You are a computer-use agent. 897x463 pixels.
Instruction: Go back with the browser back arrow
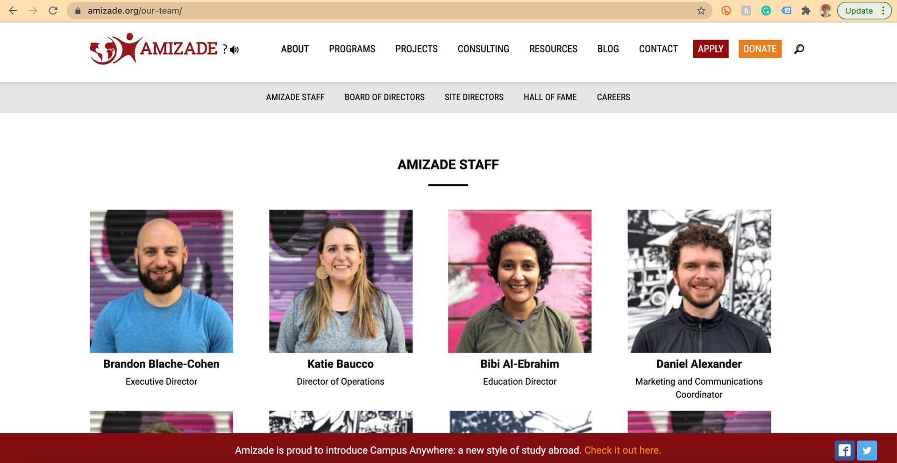[13, 11]
